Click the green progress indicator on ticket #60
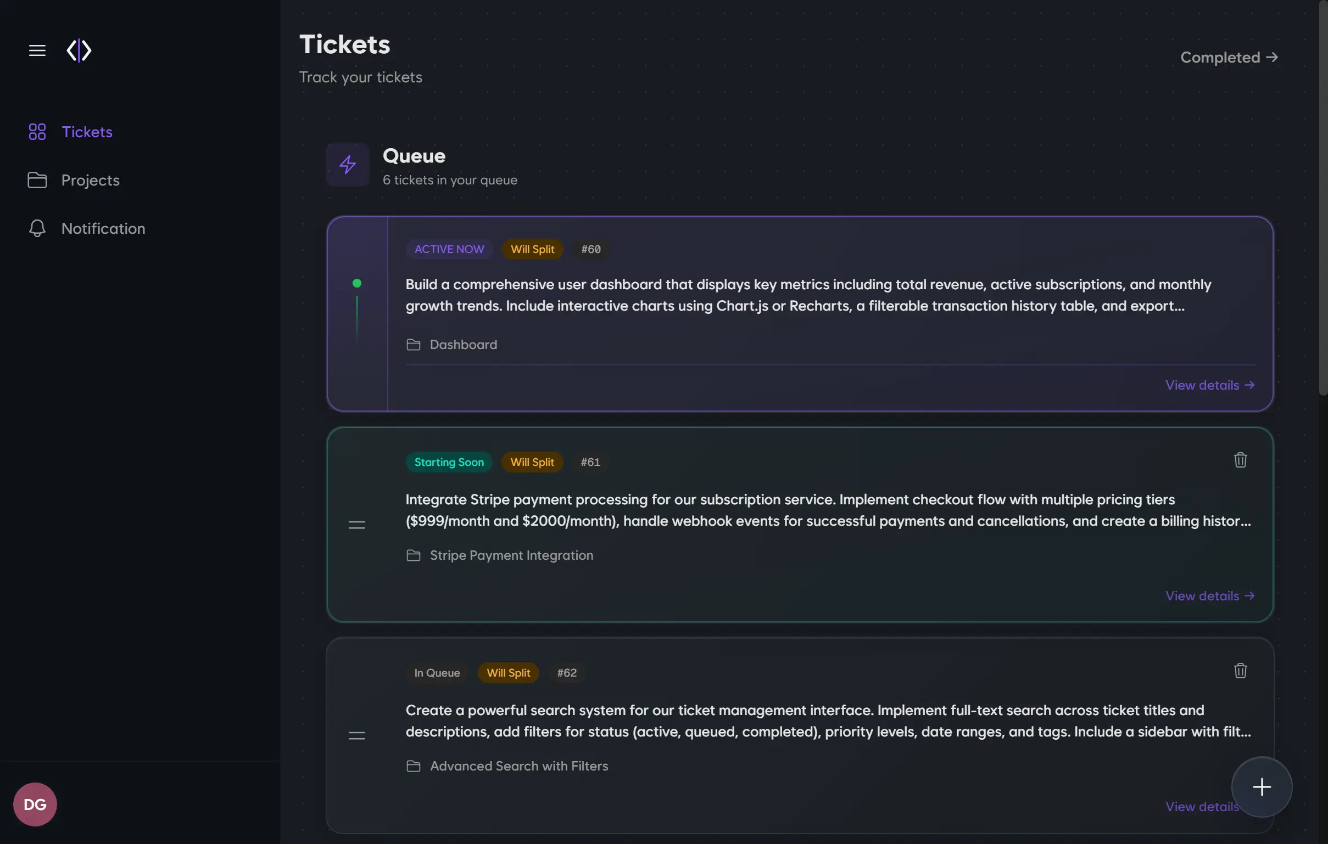This screenshot has height=844, width=1328. point(357,283)
